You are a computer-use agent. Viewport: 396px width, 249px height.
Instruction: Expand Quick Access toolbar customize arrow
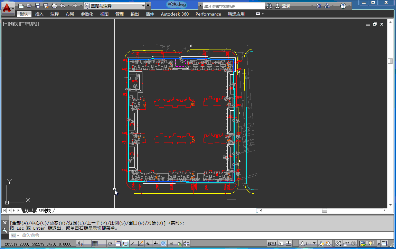(148, 6)
